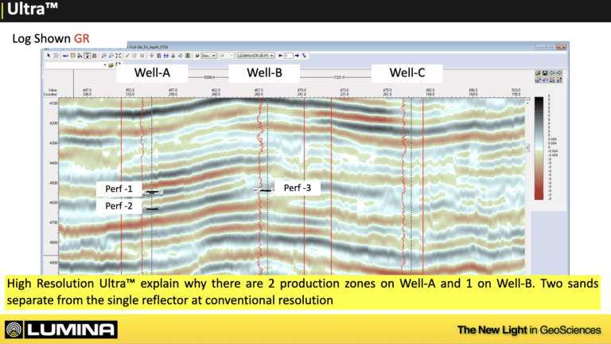Click the square box display tool icon
Viewport: 611px width, 344px height.
[x=73, y=56]
